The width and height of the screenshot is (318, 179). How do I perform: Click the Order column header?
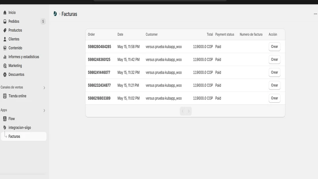click(x=91, y=35)
